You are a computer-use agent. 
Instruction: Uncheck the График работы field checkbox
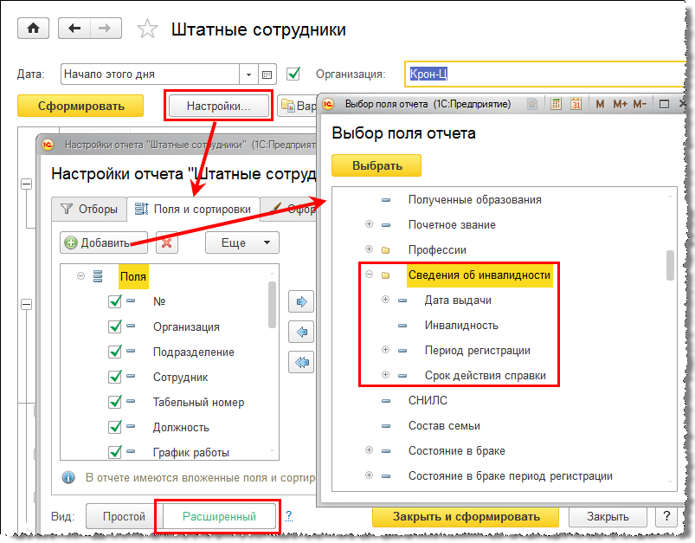coord(115,452)
